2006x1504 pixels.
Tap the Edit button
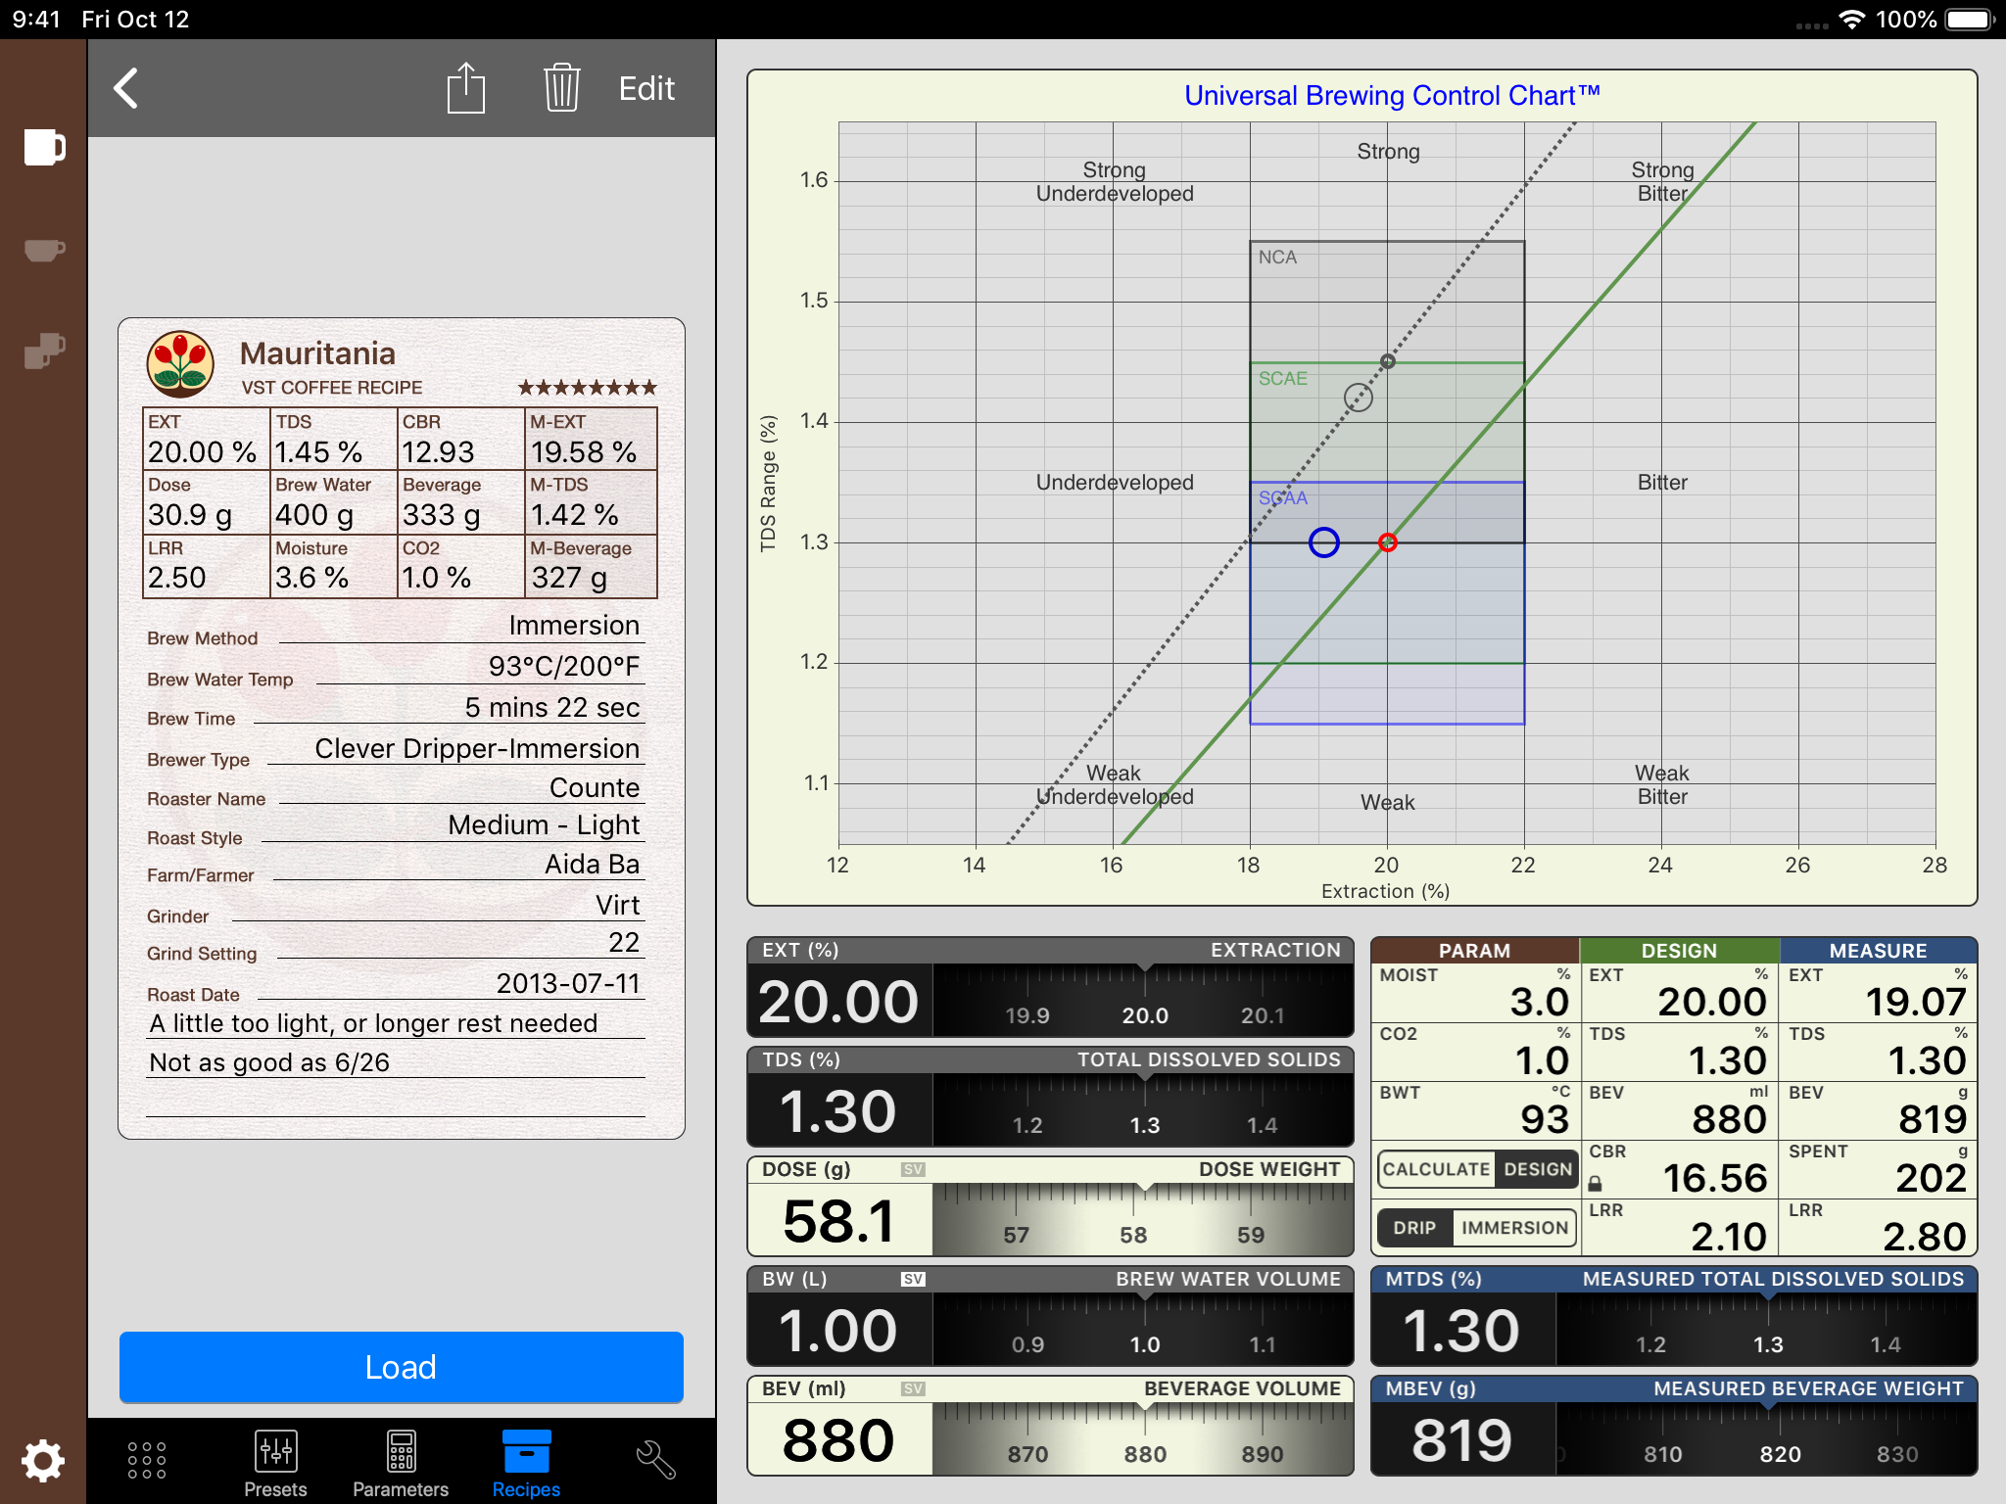coord(646,89)
